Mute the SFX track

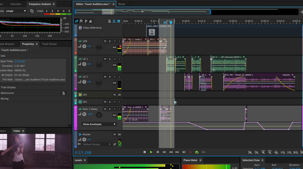(105, 102)
